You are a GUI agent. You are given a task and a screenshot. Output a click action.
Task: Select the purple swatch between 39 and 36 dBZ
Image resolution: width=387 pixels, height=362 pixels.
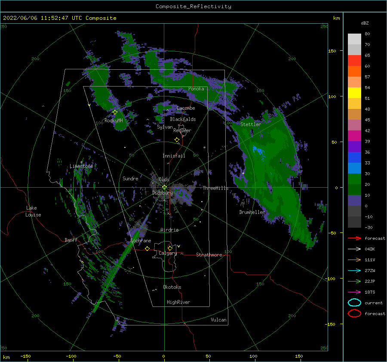coord(354,147)
